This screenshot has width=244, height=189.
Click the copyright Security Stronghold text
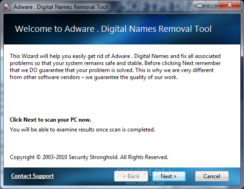click(x=89, y=157)
